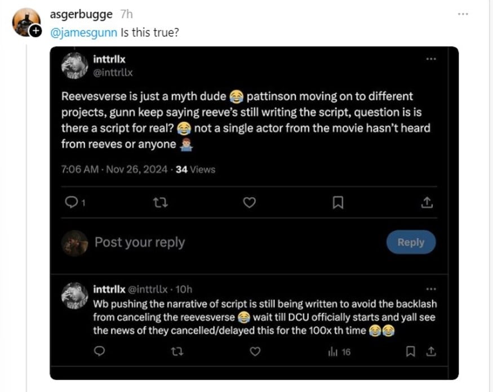This screenshot has height=392, width=493.
Task: Open three-dot menu on asgerbugge post
Action: coord(463,14)
